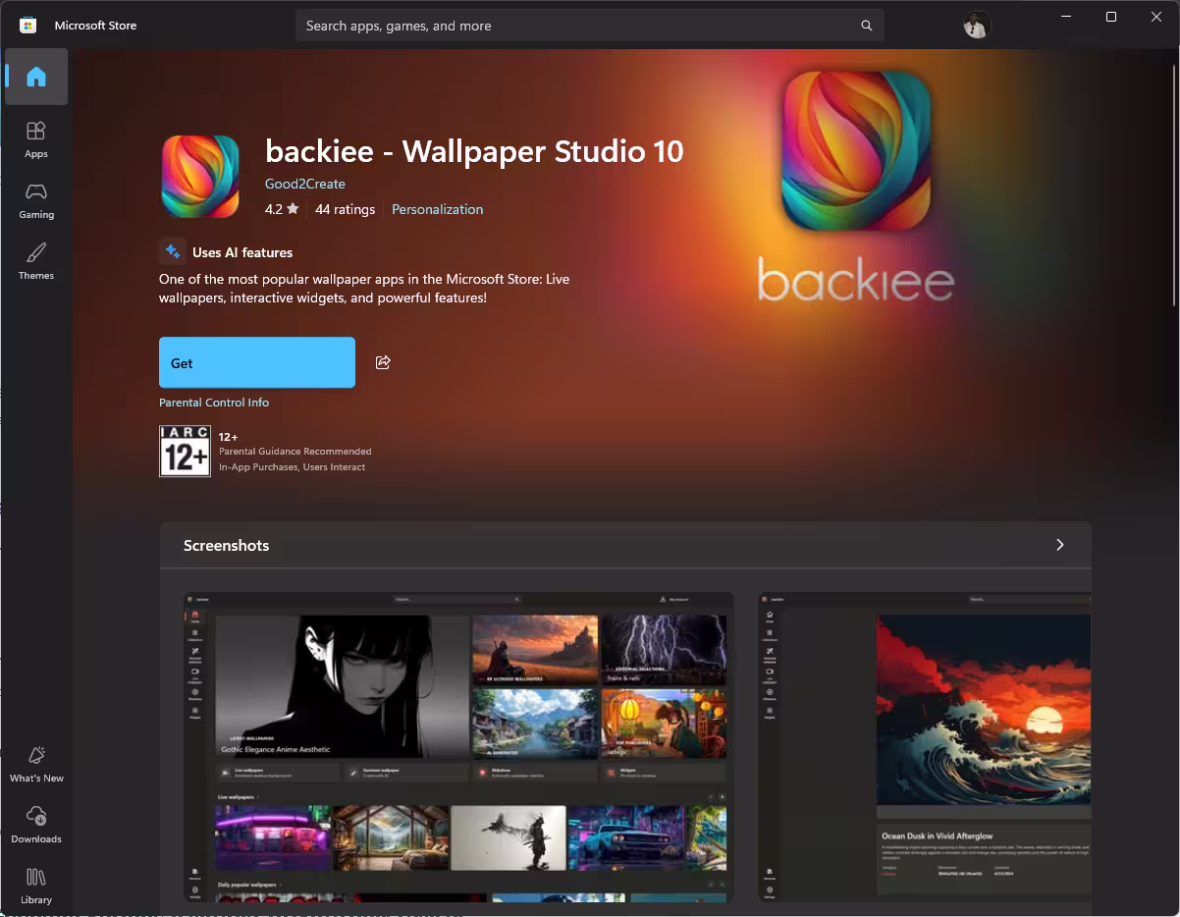This screenshot has height=917, width=1180.
Task: Click the Get button to install
Action: click(x=257, y=362)
